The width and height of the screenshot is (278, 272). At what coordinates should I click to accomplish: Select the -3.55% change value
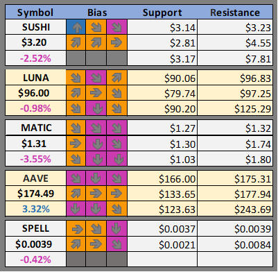(x=35, y=159)
